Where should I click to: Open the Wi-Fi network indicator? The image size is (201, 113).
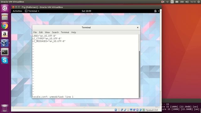(167, 2)
